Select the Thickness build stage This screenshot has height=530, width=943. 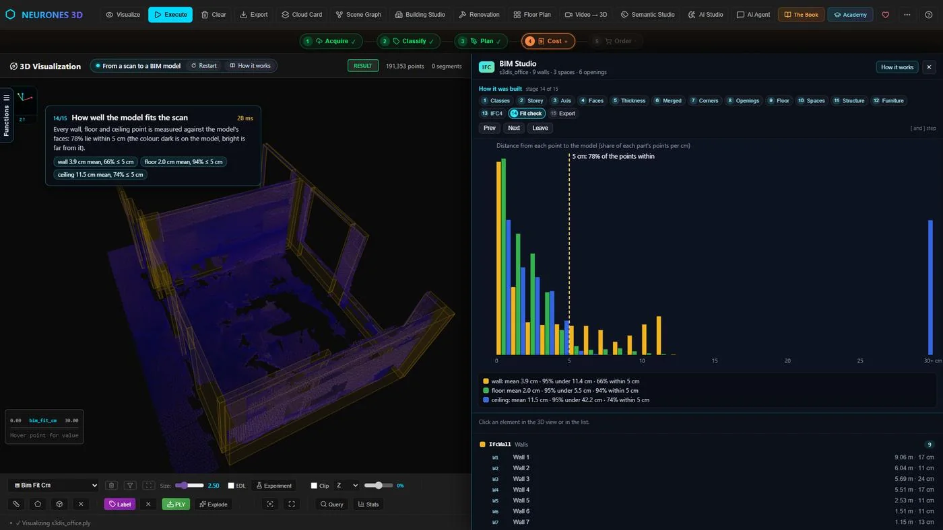[628, 101]
